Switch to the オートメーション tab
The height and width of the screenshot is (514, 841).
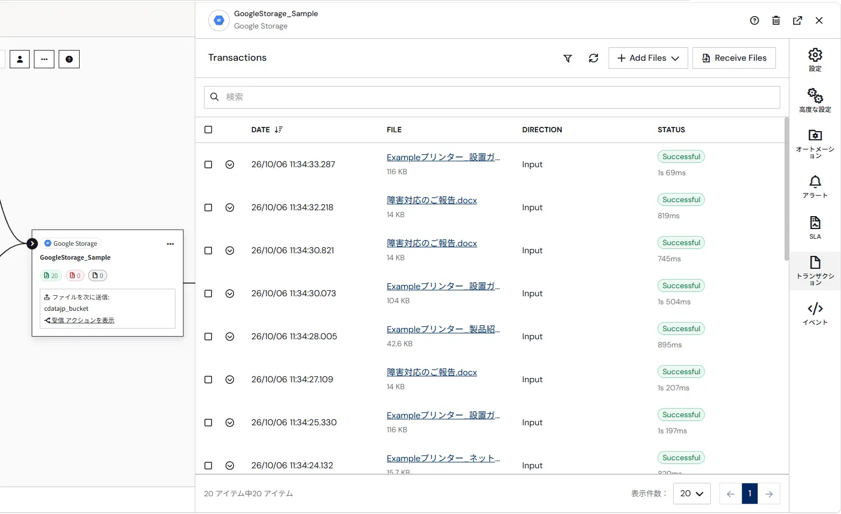click(815, 144)
